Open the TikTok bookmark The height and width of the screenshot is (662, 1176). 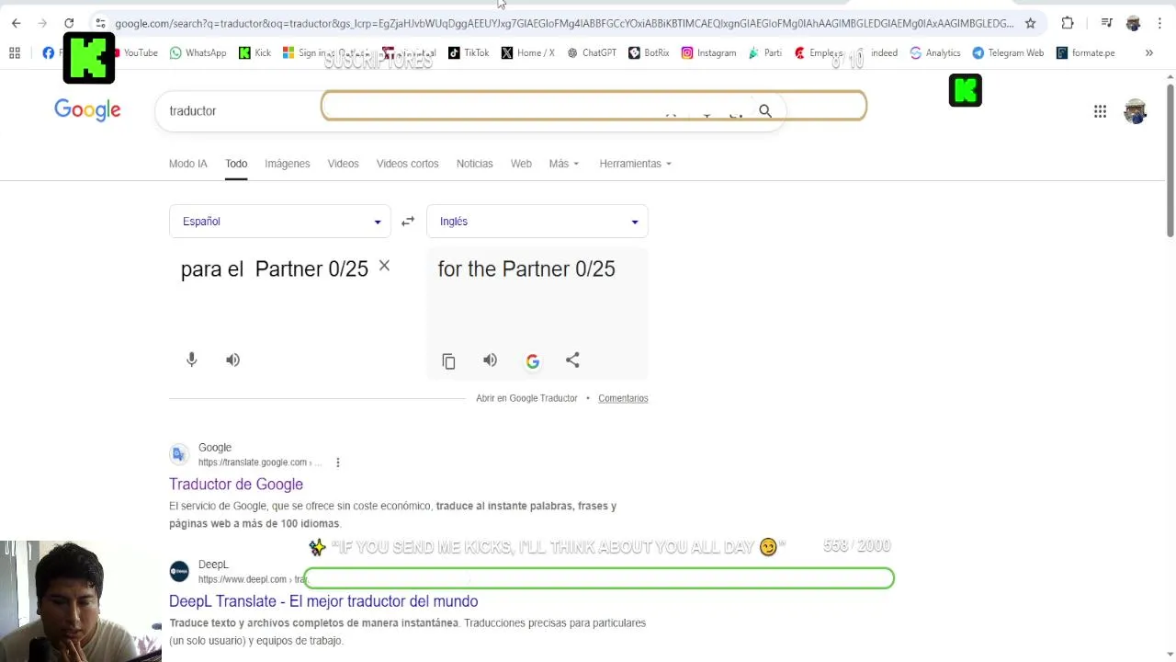[x=469, y=53]
